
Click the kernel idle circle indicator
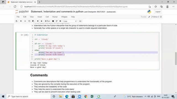pos(161,17)
